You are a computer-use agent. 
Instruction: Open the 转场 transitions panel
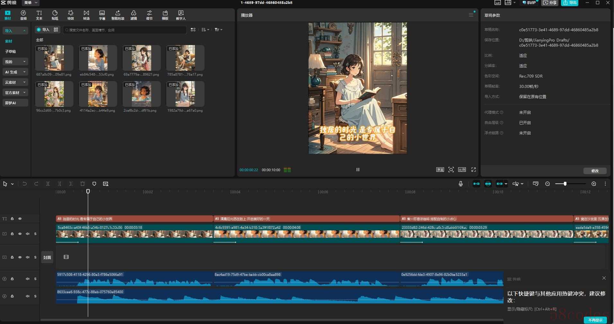coord(86,15)
